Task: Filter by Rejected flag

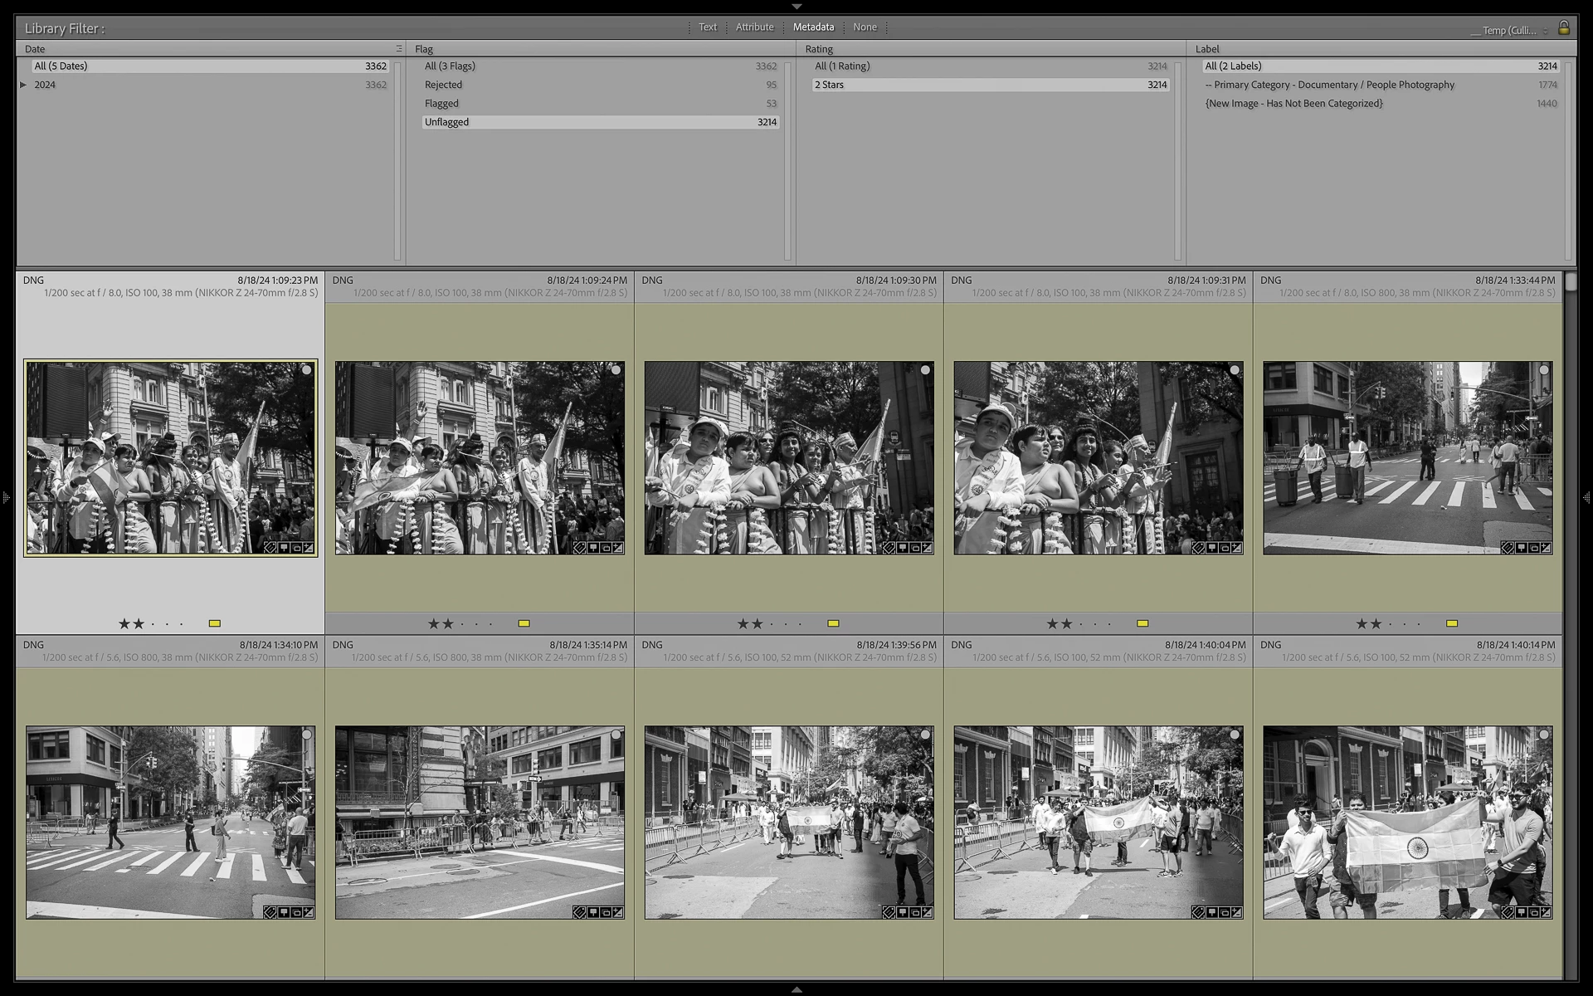Action: [443, 85]
